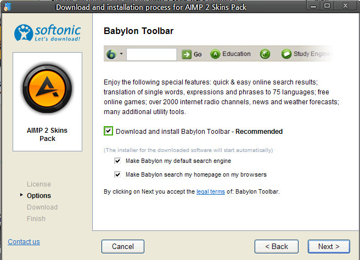Click the Softonic logo

coord(48,33)
